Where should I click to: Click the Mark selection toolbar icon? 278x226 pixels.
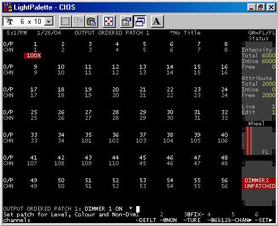65,22
